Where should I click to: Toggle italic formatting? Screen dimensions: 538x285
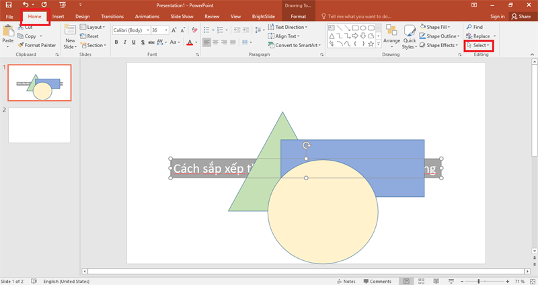[x=125, y=42]
